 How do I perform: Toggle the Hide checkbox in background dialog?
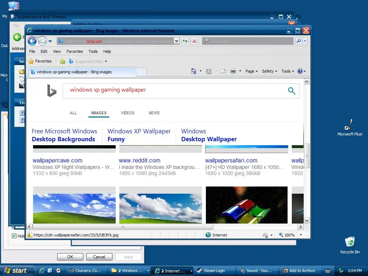(14, 236)
